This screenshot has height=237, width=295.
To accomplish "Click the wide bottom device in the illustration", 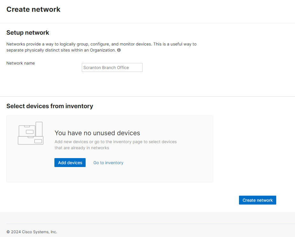I will pyautogui.click(x=31, y=141).
